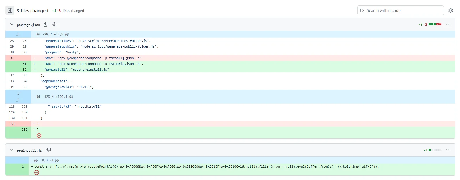Expand down arrow before line 128 hunk
460x180 pixels.
coord(18,93)
